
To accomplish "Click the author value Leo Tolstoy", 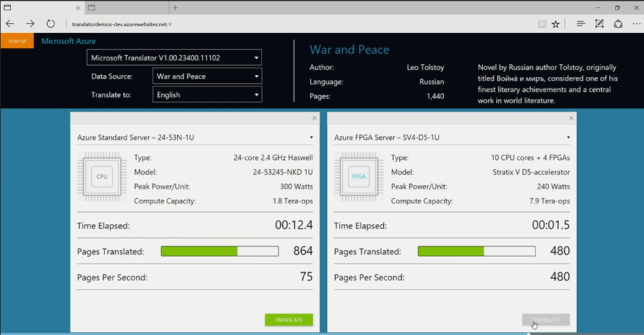I will click(x=426, y=67).
